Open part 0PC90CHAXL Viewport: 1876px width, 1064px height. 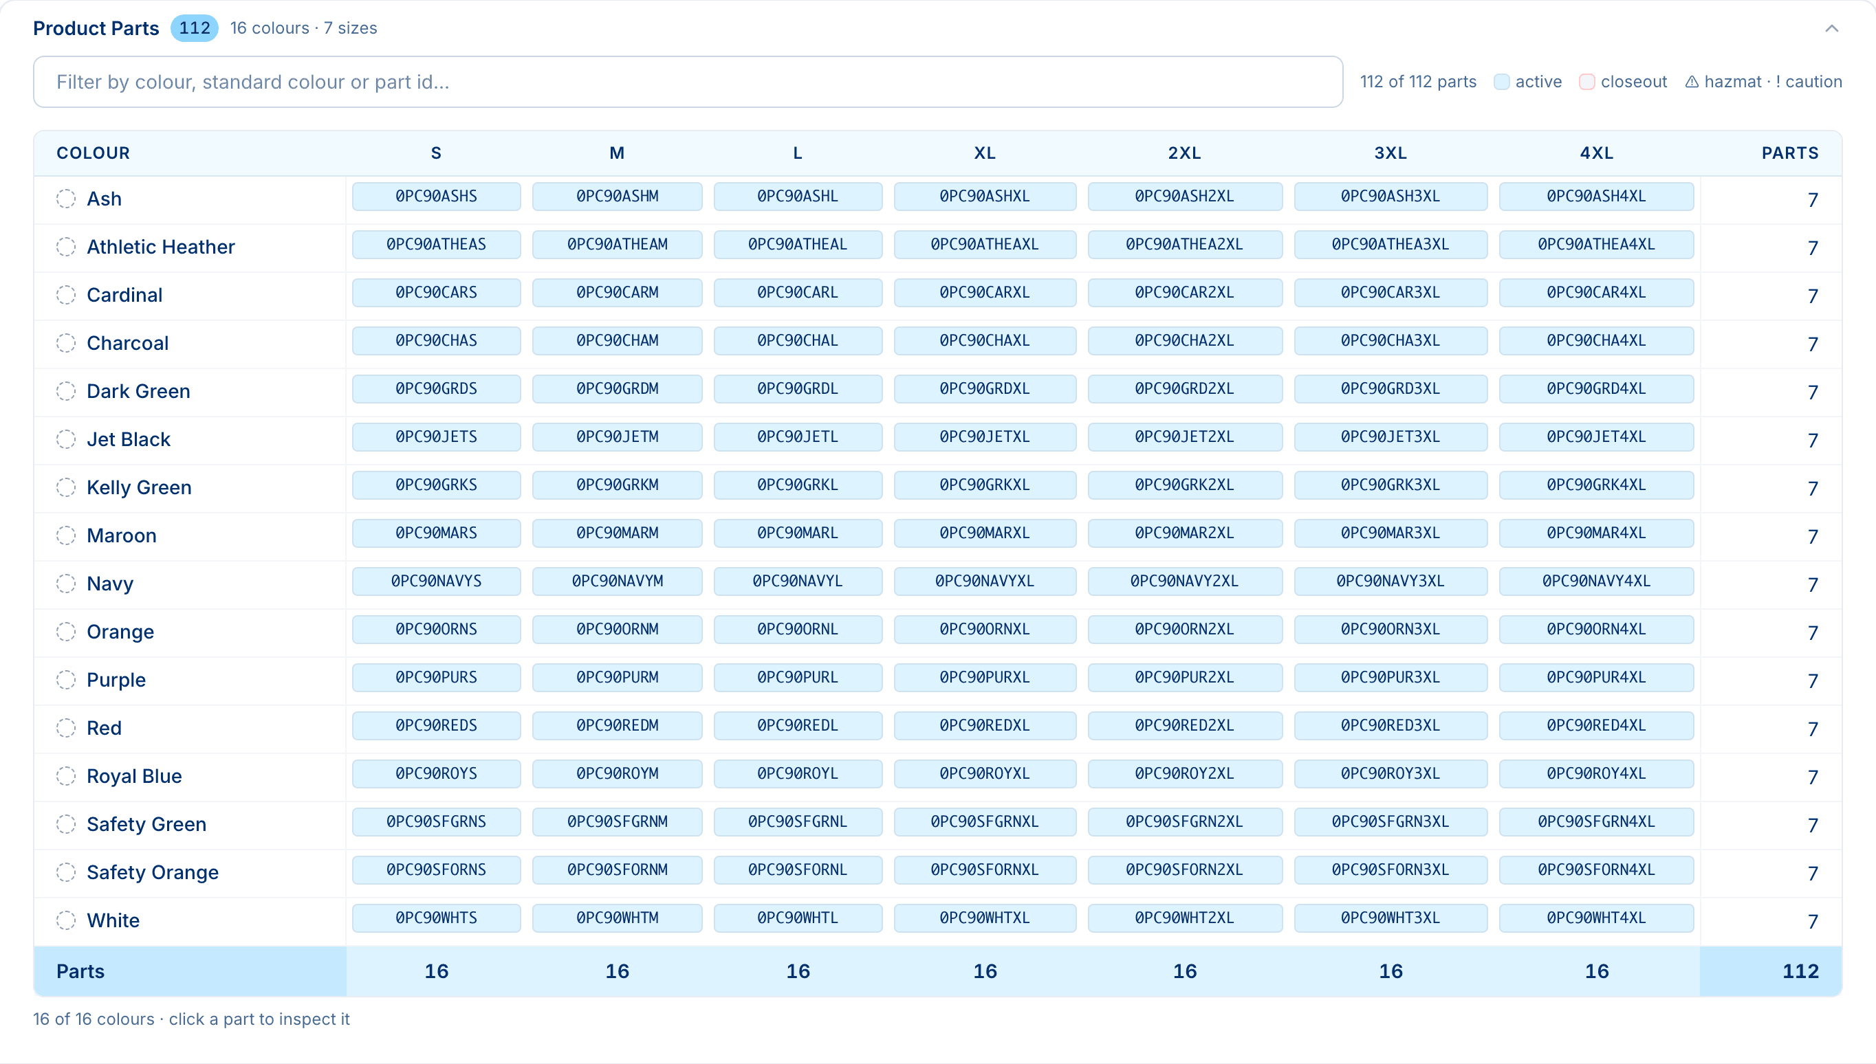point(985,342)
